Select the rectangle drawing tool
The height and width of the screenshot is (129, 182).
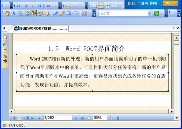click(69, 13)
